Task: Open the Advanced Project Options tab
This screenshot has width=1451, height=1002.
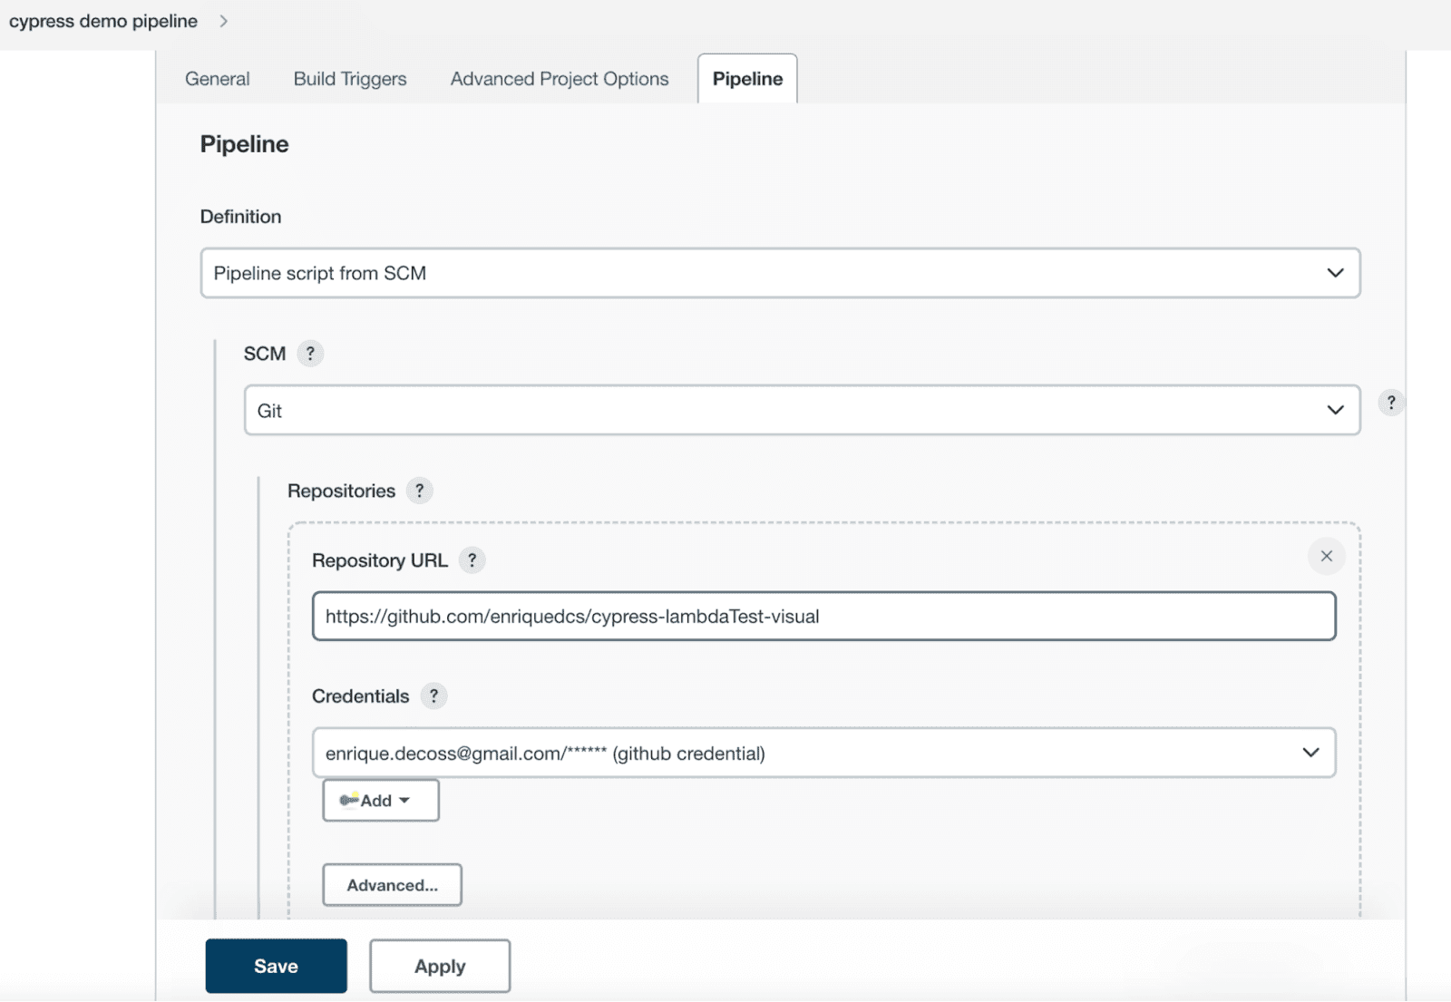Action: (x=558, y=79)
